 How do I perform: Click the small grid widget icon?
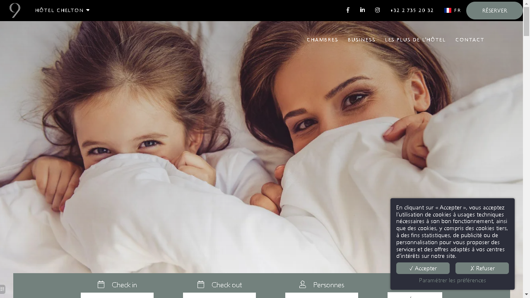point(2,289)
